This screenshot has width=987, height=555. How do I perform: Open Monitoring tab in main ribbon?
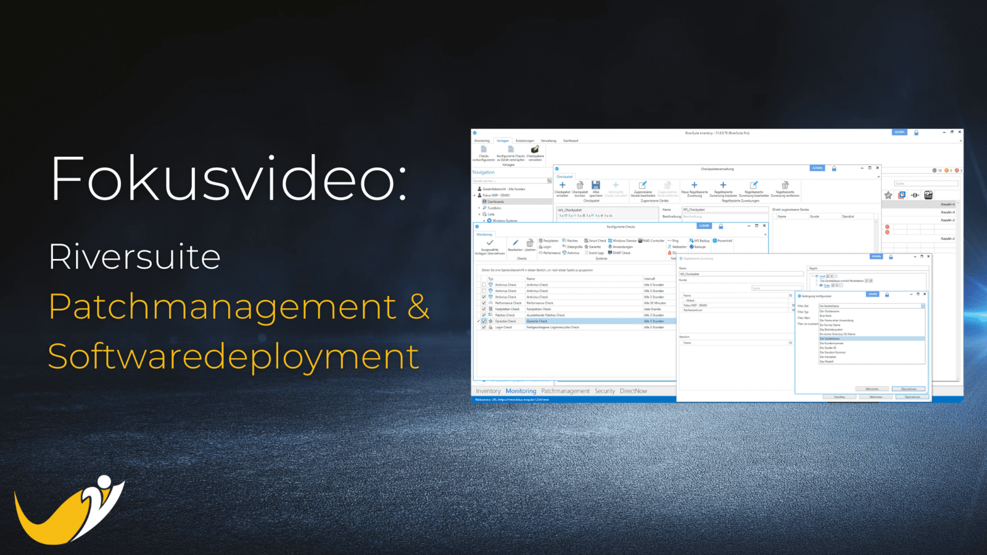[x=482, y=141]
